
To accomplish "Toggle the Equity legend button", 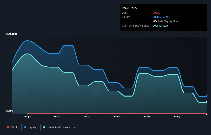I will coord(30,127).
